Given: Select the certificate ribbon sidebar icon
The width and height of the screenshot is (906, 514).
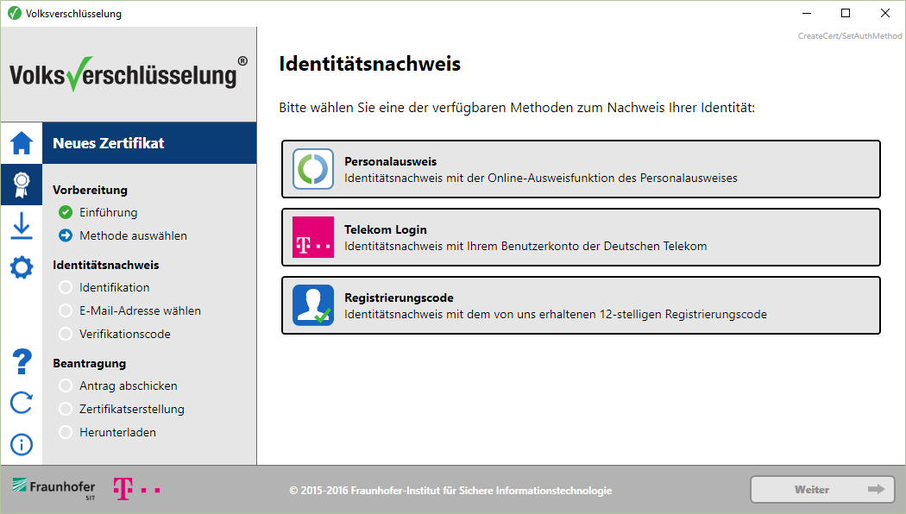Looking at the screenshot, I should pyautogui.click(x=22, y=185).
